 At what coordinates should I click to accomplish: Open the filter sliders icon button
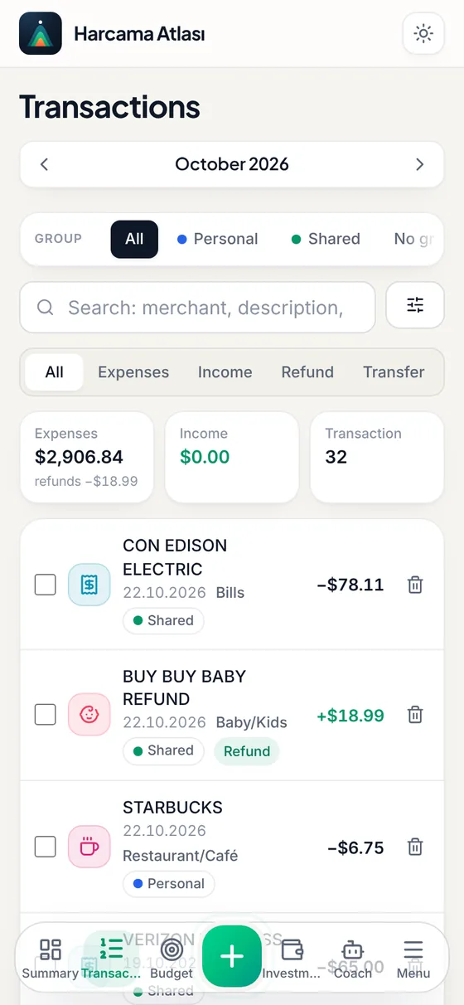415,305
